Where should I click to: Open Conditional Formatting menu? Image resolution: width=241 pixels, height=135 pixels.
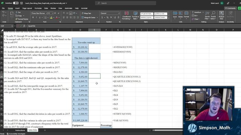coord(127,15)
